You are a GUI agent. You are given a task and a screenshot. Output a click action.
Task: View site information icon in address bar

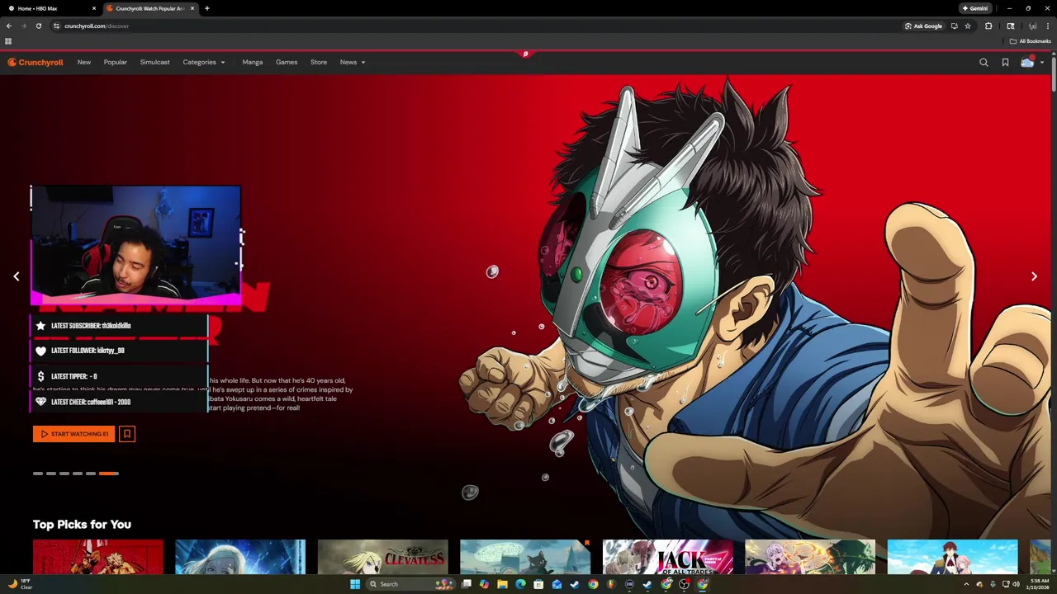point(56,26)
